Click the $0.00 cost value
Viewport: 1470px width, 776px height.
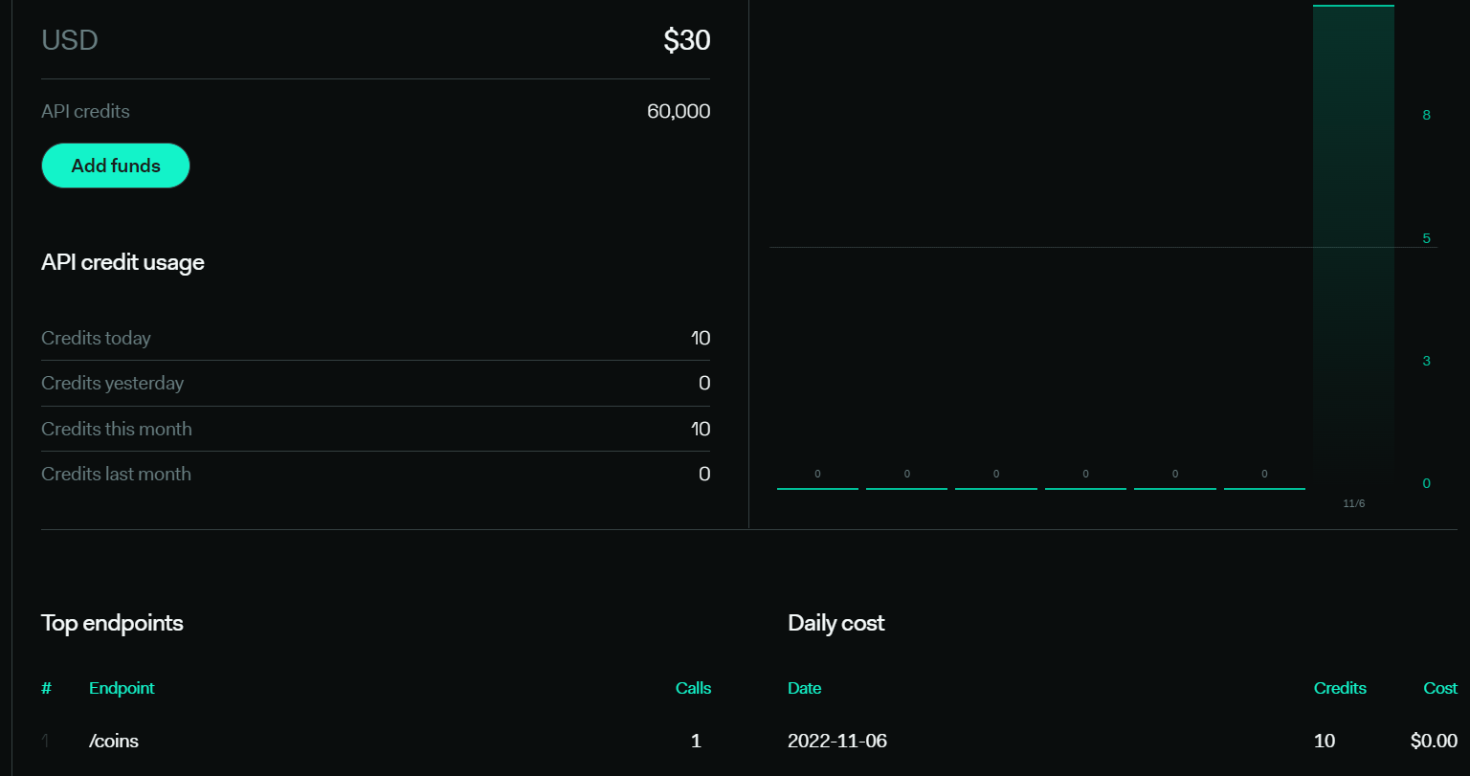click(1433, 740)
